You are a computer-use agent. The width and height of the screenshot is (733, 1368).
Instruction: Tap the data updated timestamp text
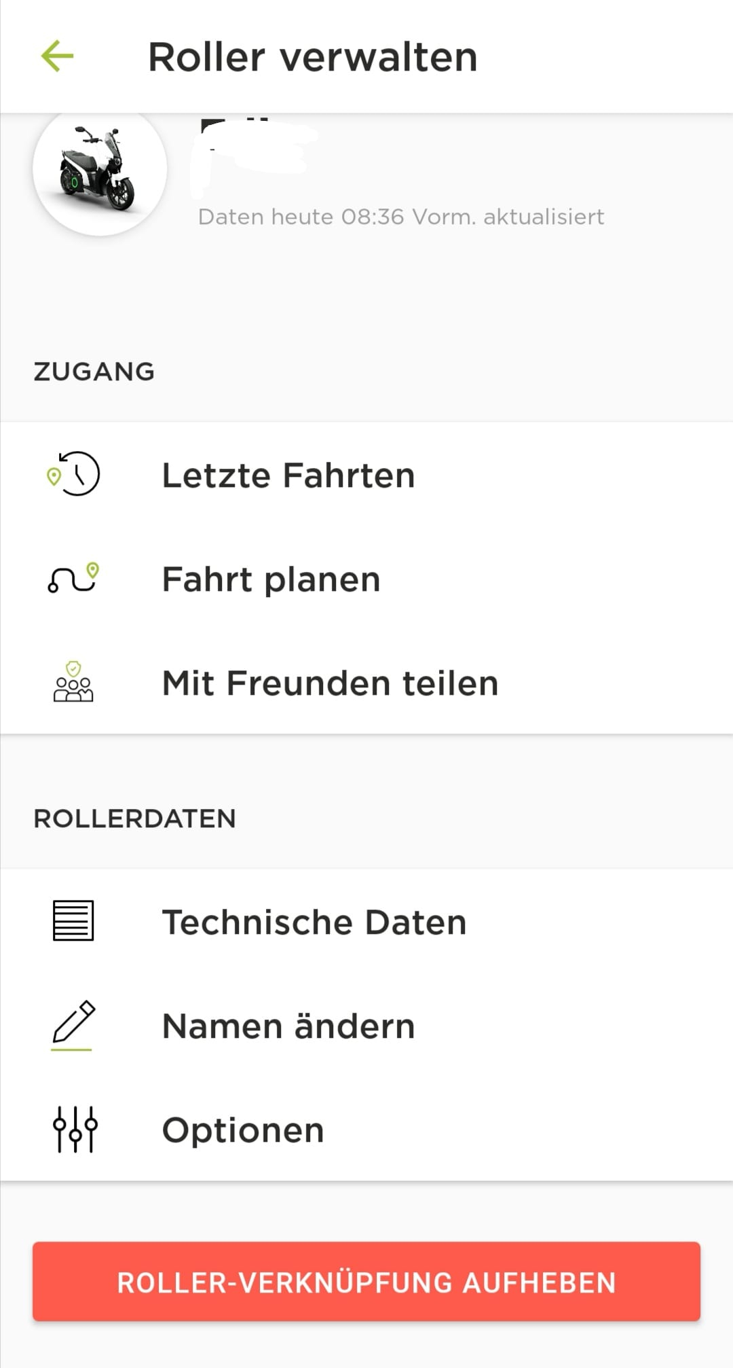point(400,217)
